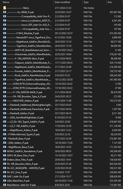Click the FA-18R_Bourdon_Type_A file icon
Image resolution: width=123 pixels, height=189 pixels.
5,96
